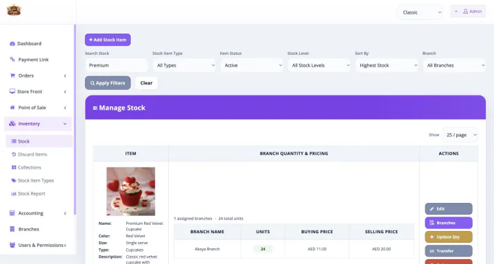This screenshot has width=494, height=264.
Task: Click the pencil icon on Edit button
Action: tap(432, 209)
